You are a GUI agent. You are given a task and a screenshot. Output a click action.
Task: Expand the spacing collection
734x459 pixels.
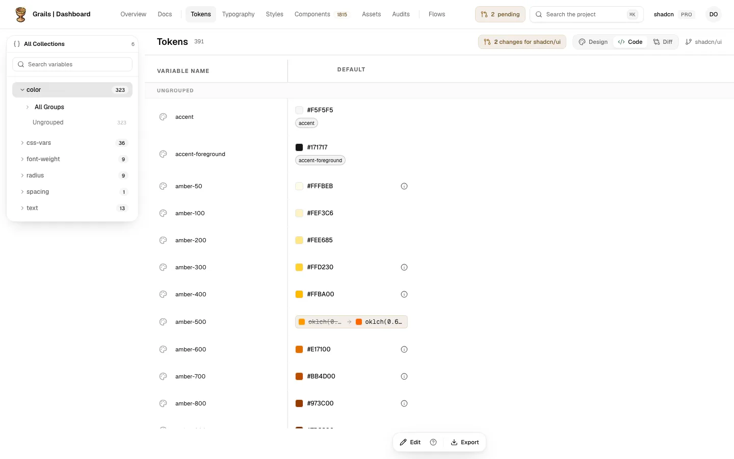(22, 192)
